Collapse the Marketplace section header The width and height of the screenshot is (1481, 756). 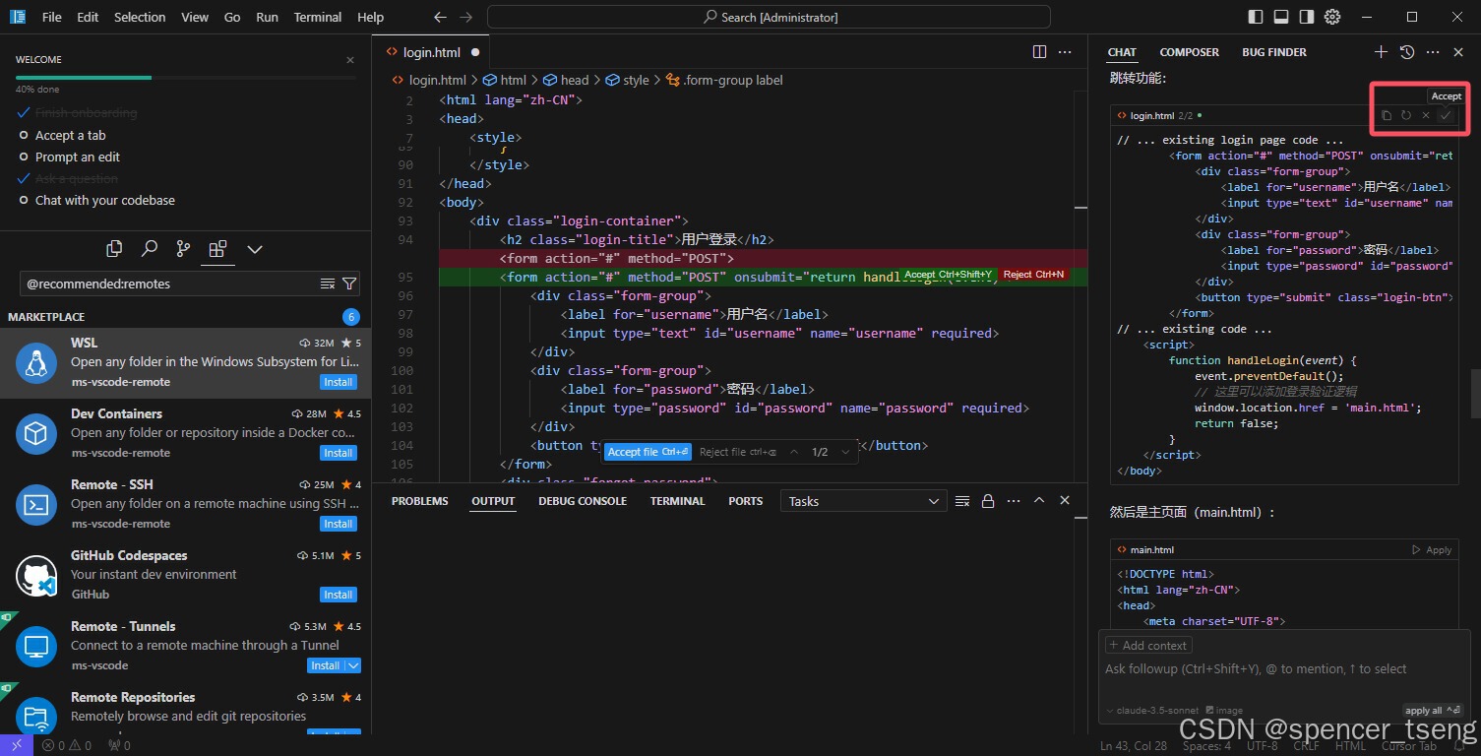(x=46, y=317)
